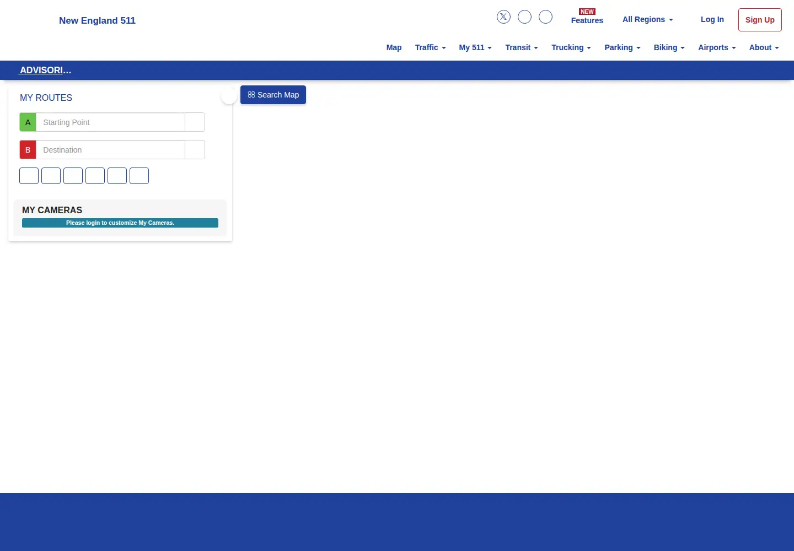Select the MY ROUTES heading
This screenshot has width=794, height=551.
[46, 98]
